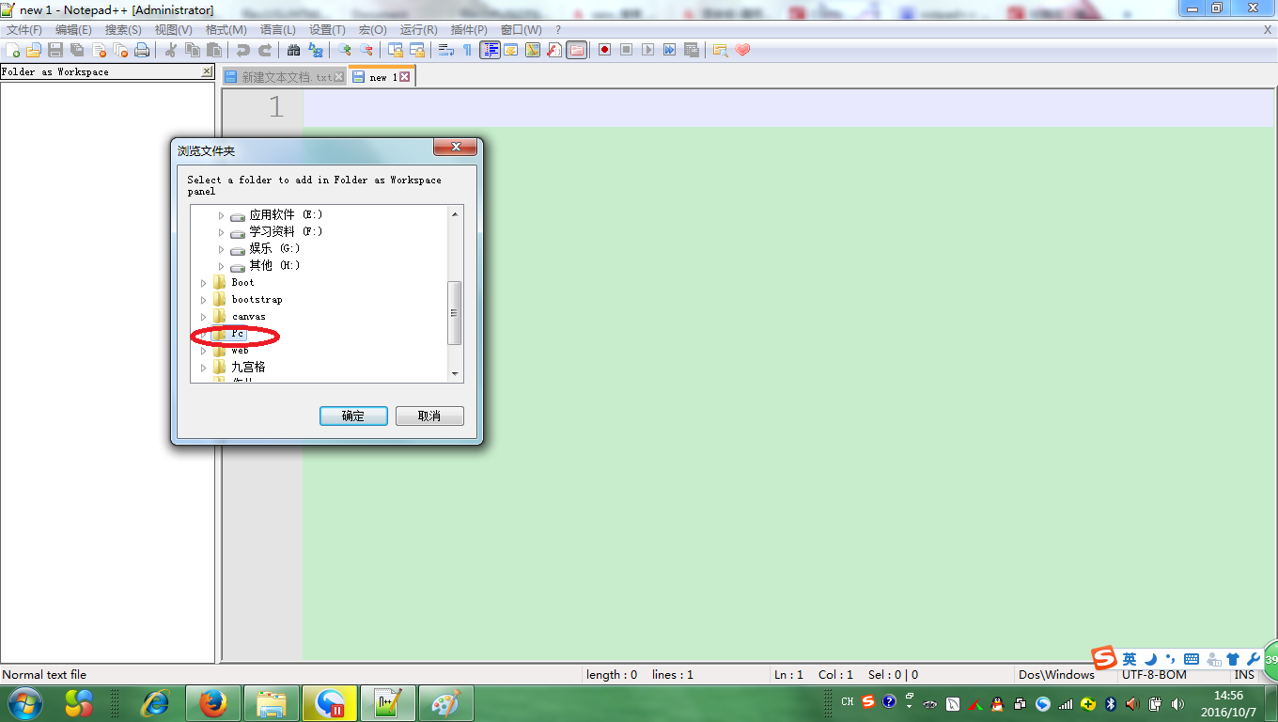
Task: Click the heart icon on toolbar
Action: [742, 50]
